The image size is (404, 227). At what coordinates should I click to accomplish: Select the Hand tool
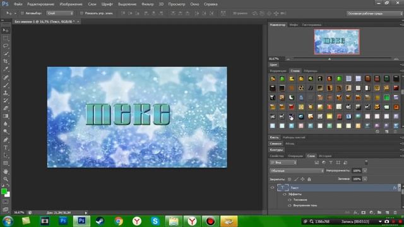6,172
